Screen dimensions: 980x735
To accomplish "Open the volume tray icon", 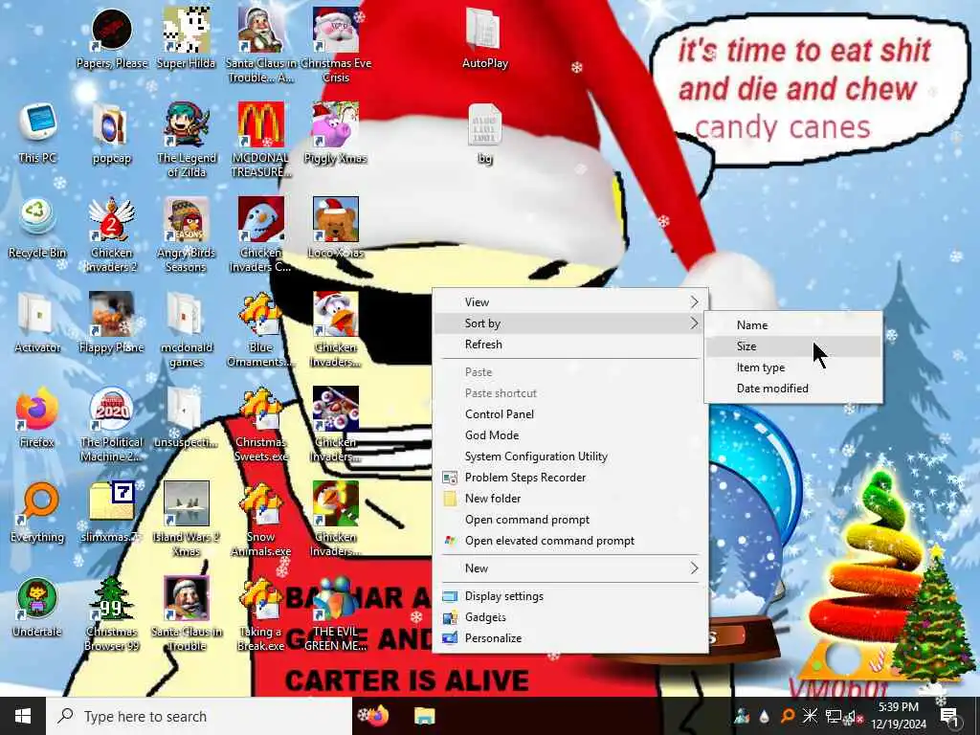I will coord(854,716).
